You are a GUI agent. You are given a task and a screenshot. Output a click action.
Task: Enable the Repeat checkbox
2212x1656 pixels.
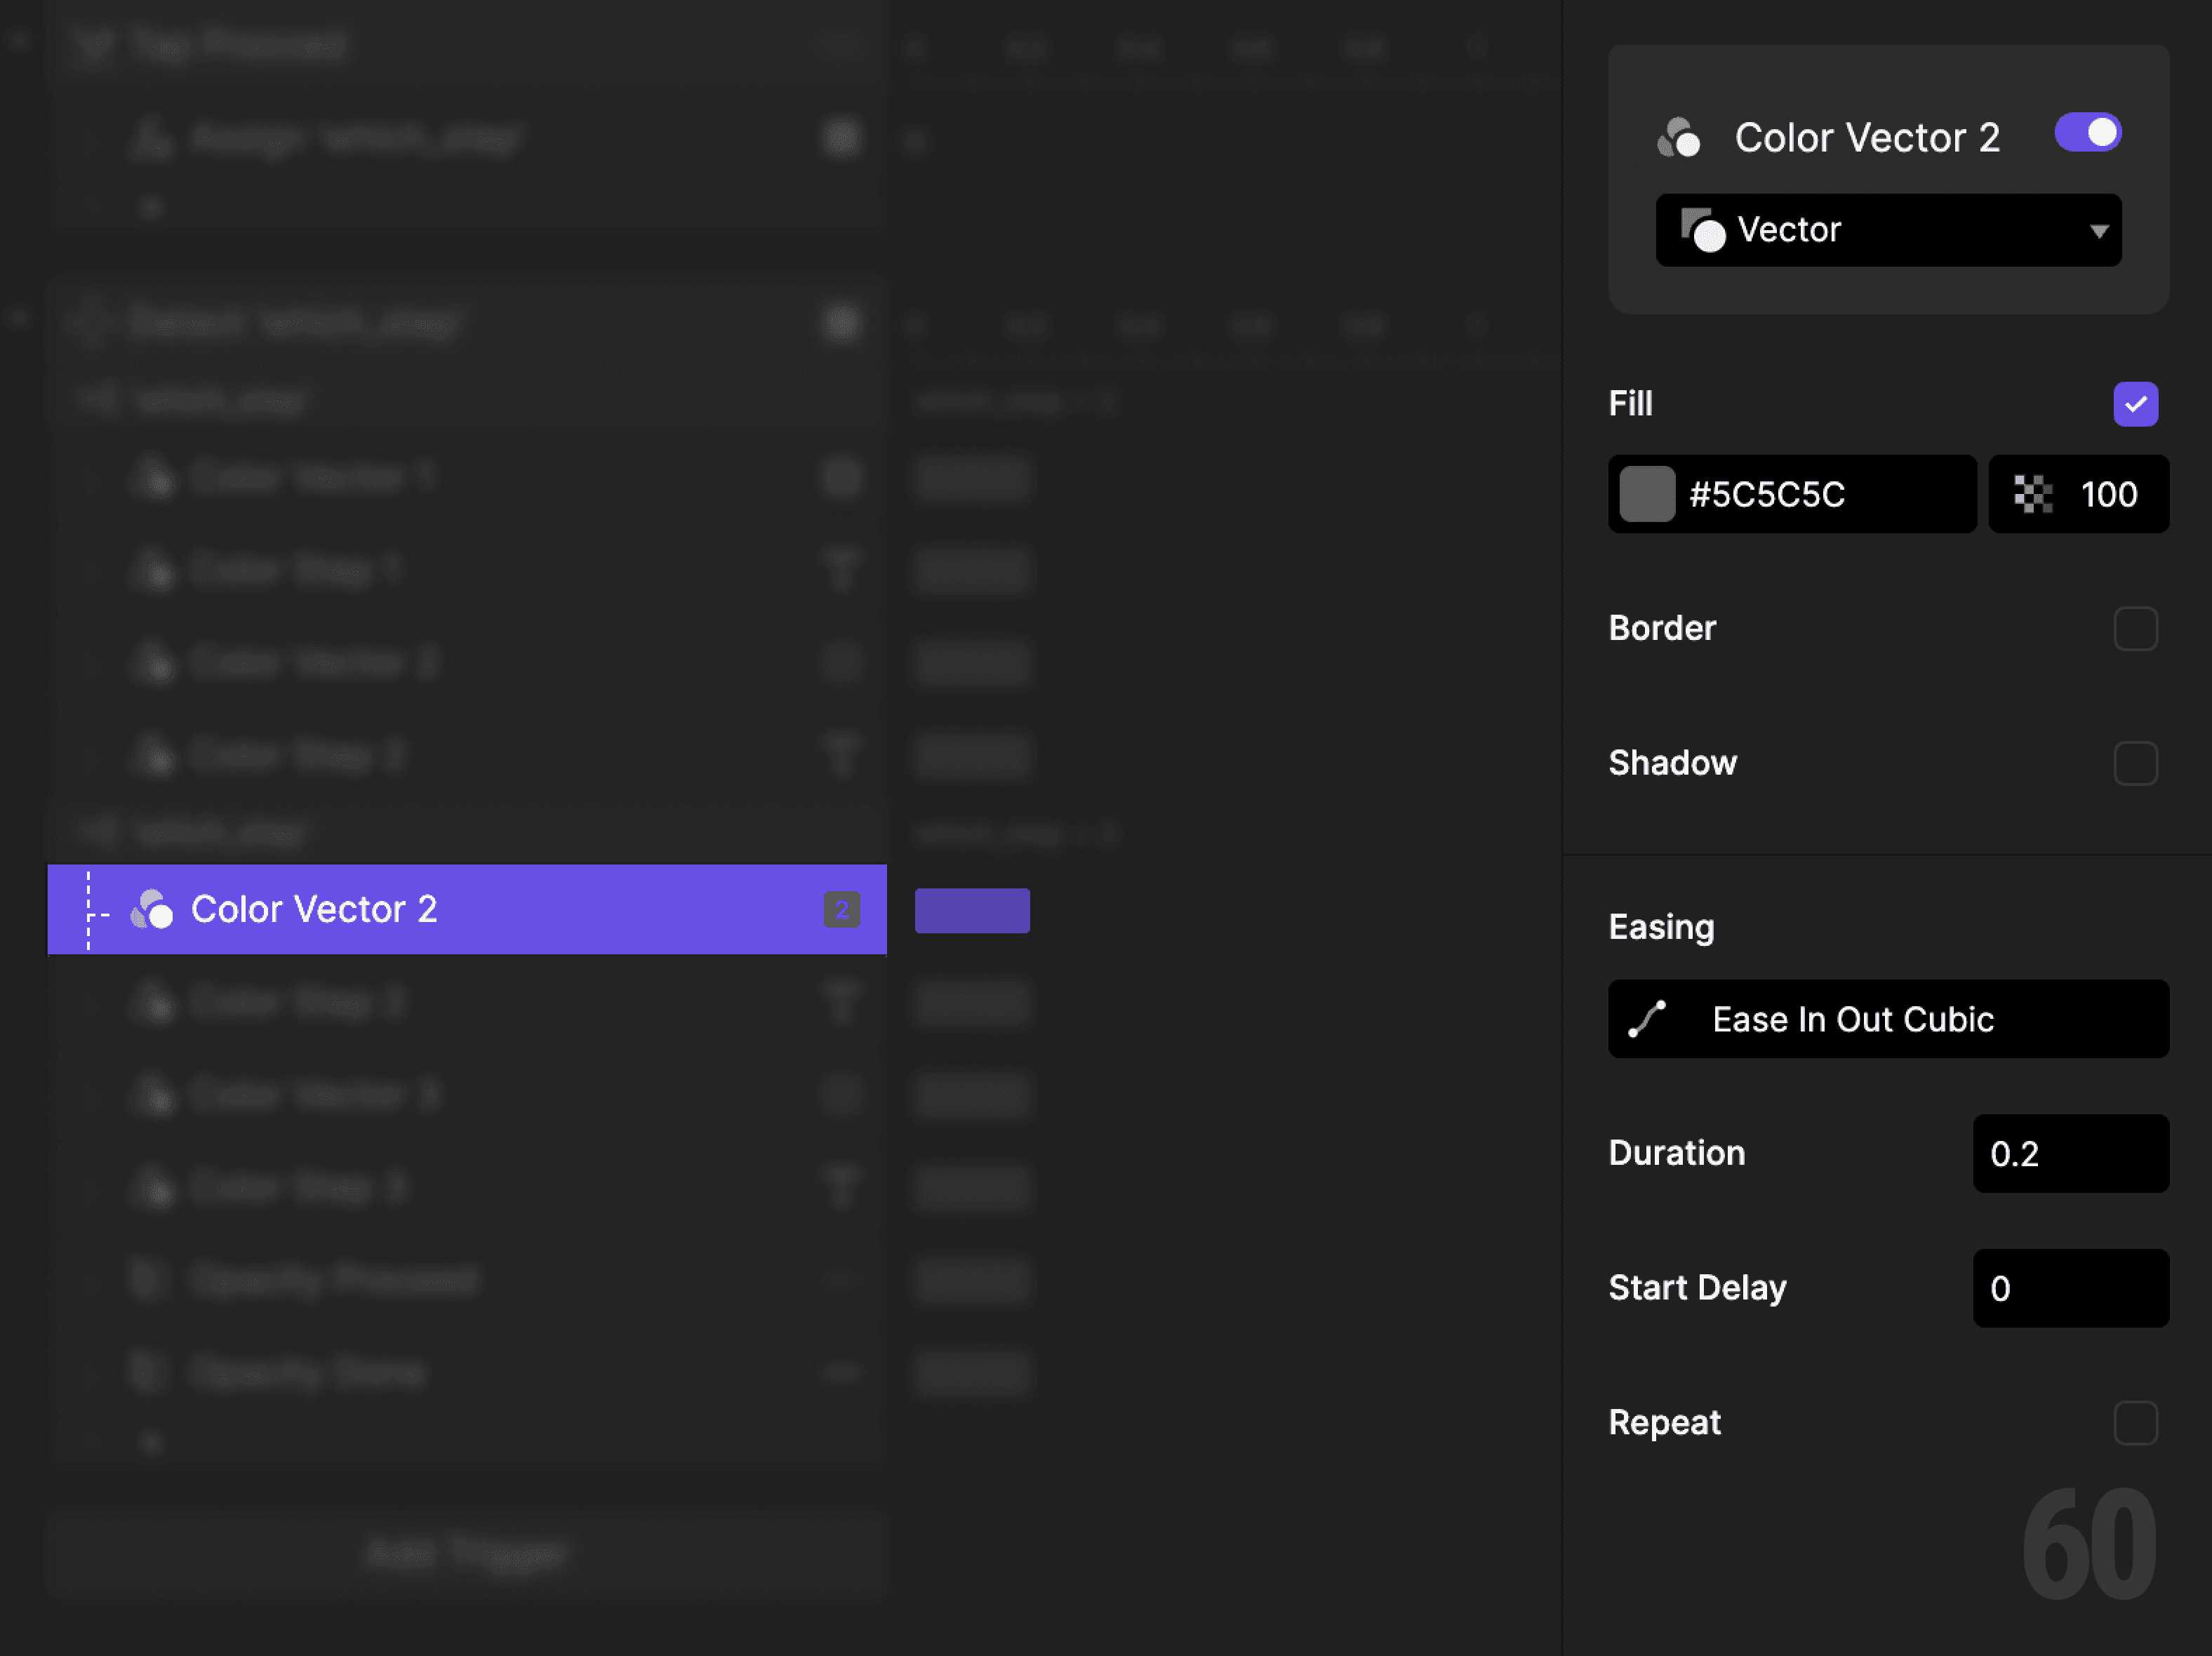pyautogui.click(x=2136, y=1423)
